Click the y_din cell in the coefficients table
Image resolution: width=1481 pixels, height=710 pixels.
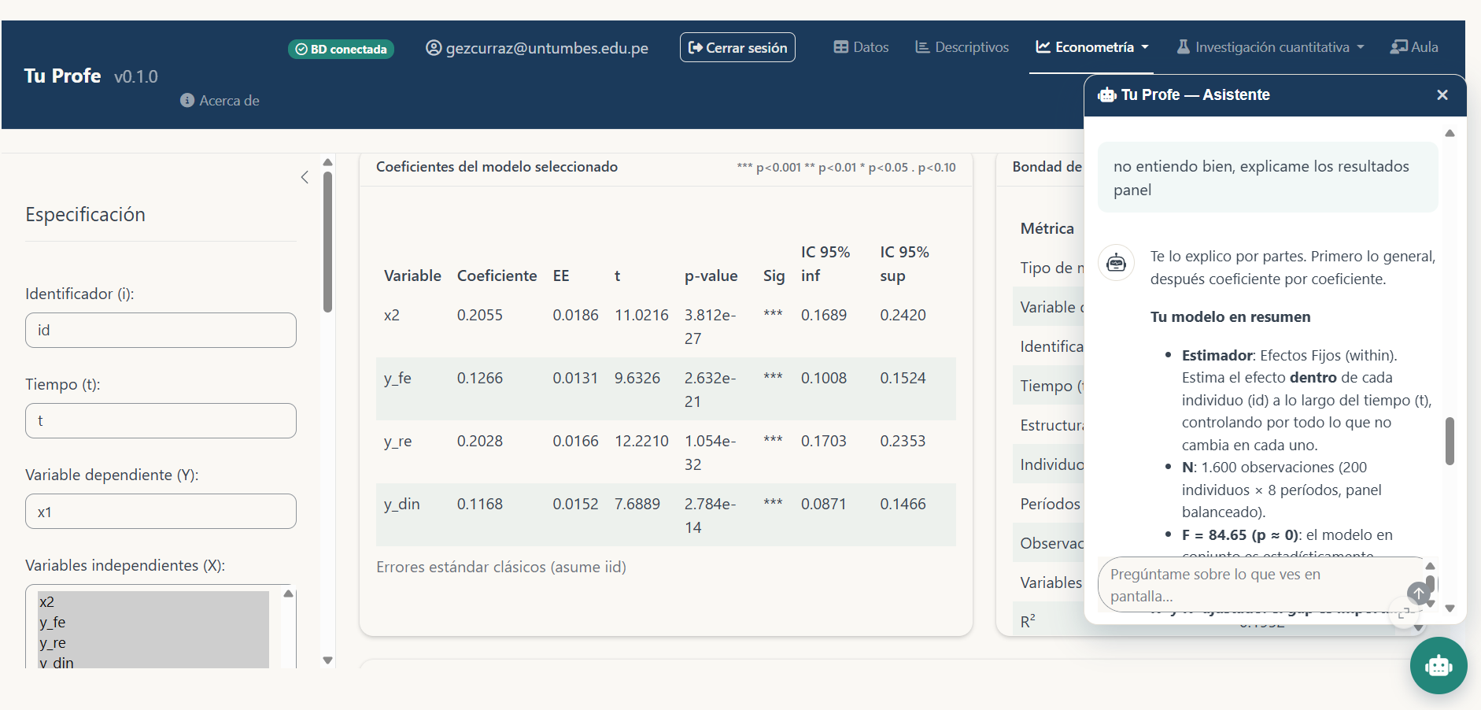pyautogui.click(x=401, y=505)
